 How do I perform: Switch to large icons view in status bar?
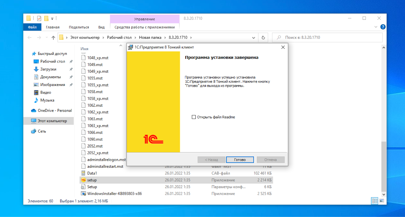382,201
